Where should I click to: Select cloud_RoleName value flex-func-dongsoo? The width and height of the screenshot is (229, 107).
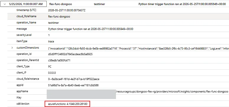tap(59, 17)
